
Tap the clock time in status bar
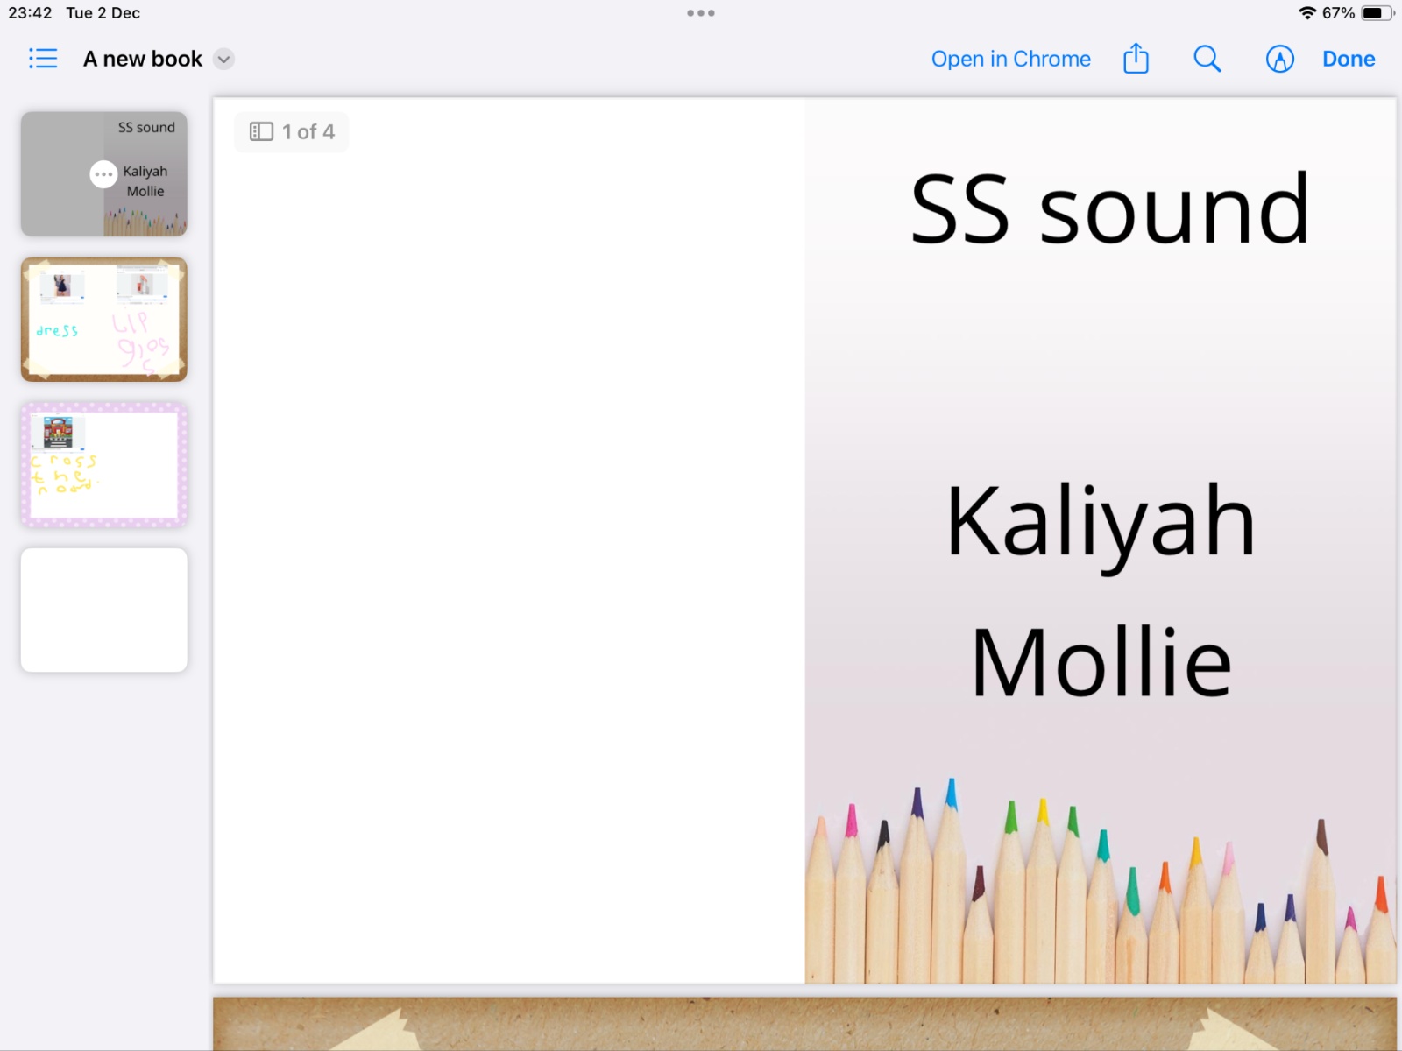pyautogui.click(x=30, y=13)
